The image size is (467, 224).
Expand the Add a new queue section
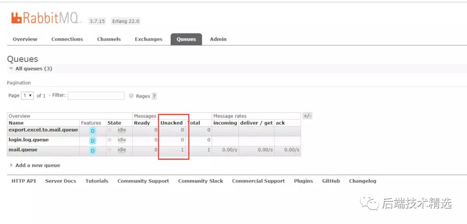pos(37,165)
